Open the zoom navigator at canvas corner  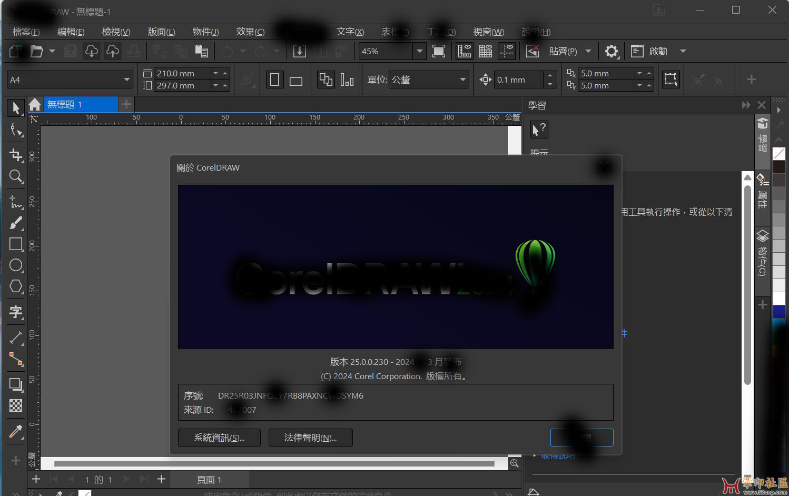[x=515, y=463]
